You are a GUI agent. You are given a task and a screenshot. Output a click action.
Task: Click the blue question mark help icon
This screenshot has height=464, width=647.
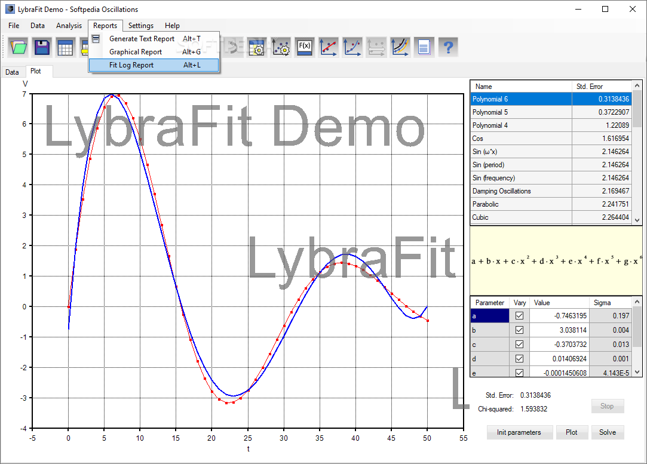pyautogui.click(x=448, y=47)
